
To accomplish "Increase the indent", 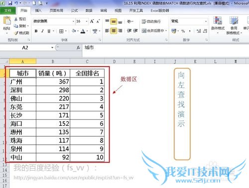I will point(135,31).
